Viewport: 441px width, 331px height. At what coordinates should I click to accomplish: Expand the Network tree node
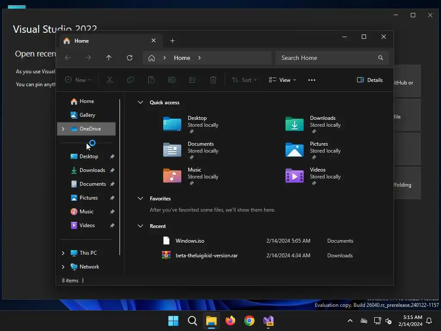point(63,267)
